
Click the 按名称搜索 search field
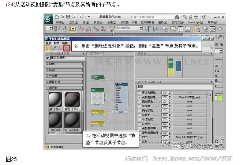[68, 58]
